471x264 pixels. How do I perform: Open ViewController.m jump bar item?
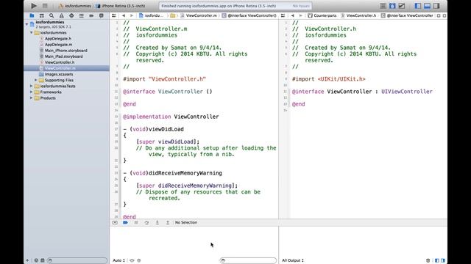pos(199,15)
